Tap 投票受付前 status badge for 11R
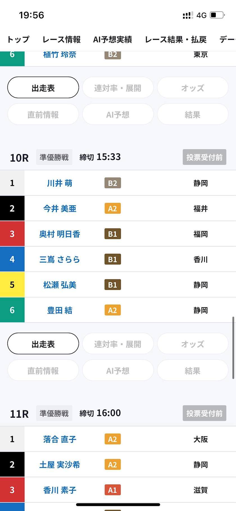 204,413
